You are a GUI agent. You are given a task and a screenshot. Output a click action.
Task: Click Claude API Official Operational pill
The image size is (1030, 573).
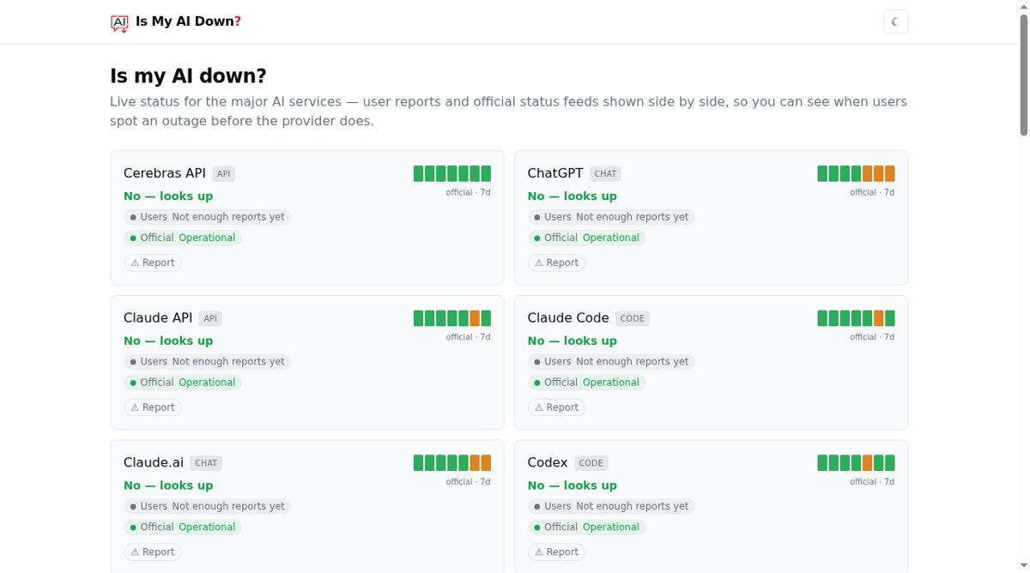(183, 383)
